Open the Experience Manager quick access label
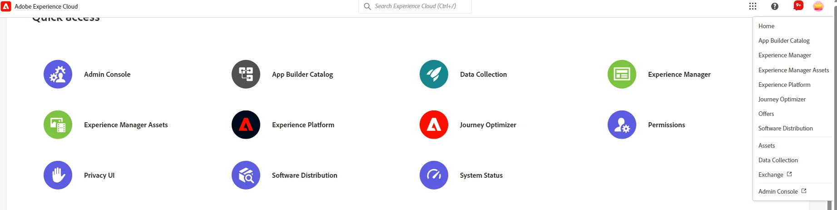This screenshot has width=837, height=210. [679, 75]
